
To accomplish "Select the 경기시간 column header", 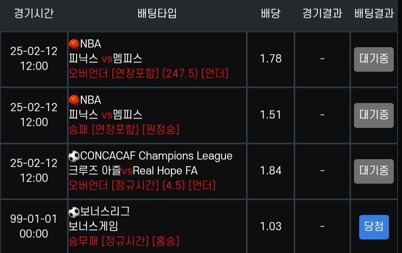I will tap(34, 14).
